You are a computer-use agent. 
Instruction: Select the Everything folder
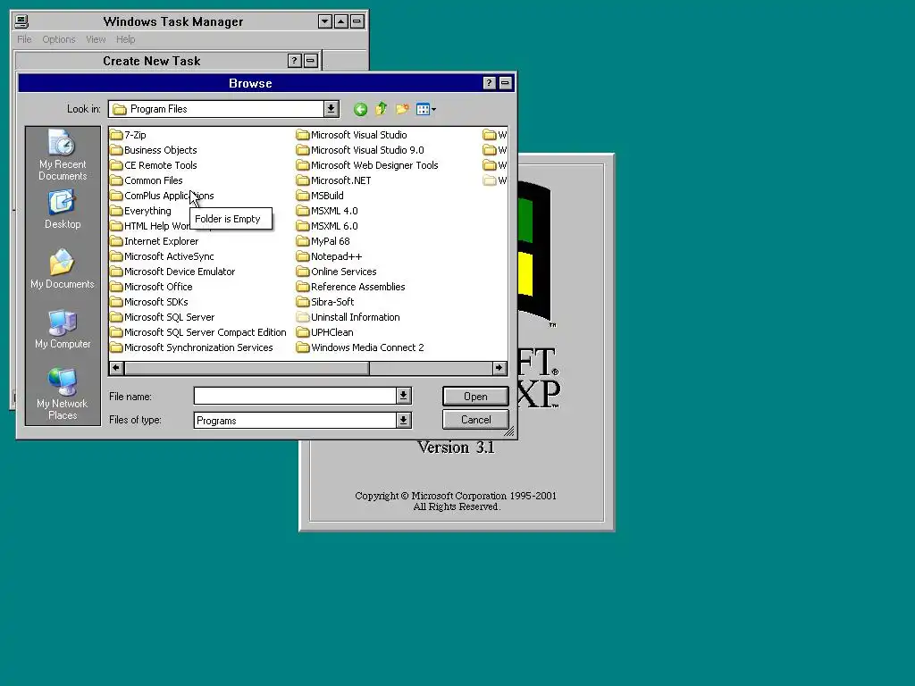[x=141, y=211]
